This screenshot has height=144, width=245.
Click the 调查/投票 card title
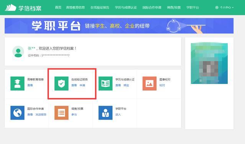pos(77,108)
